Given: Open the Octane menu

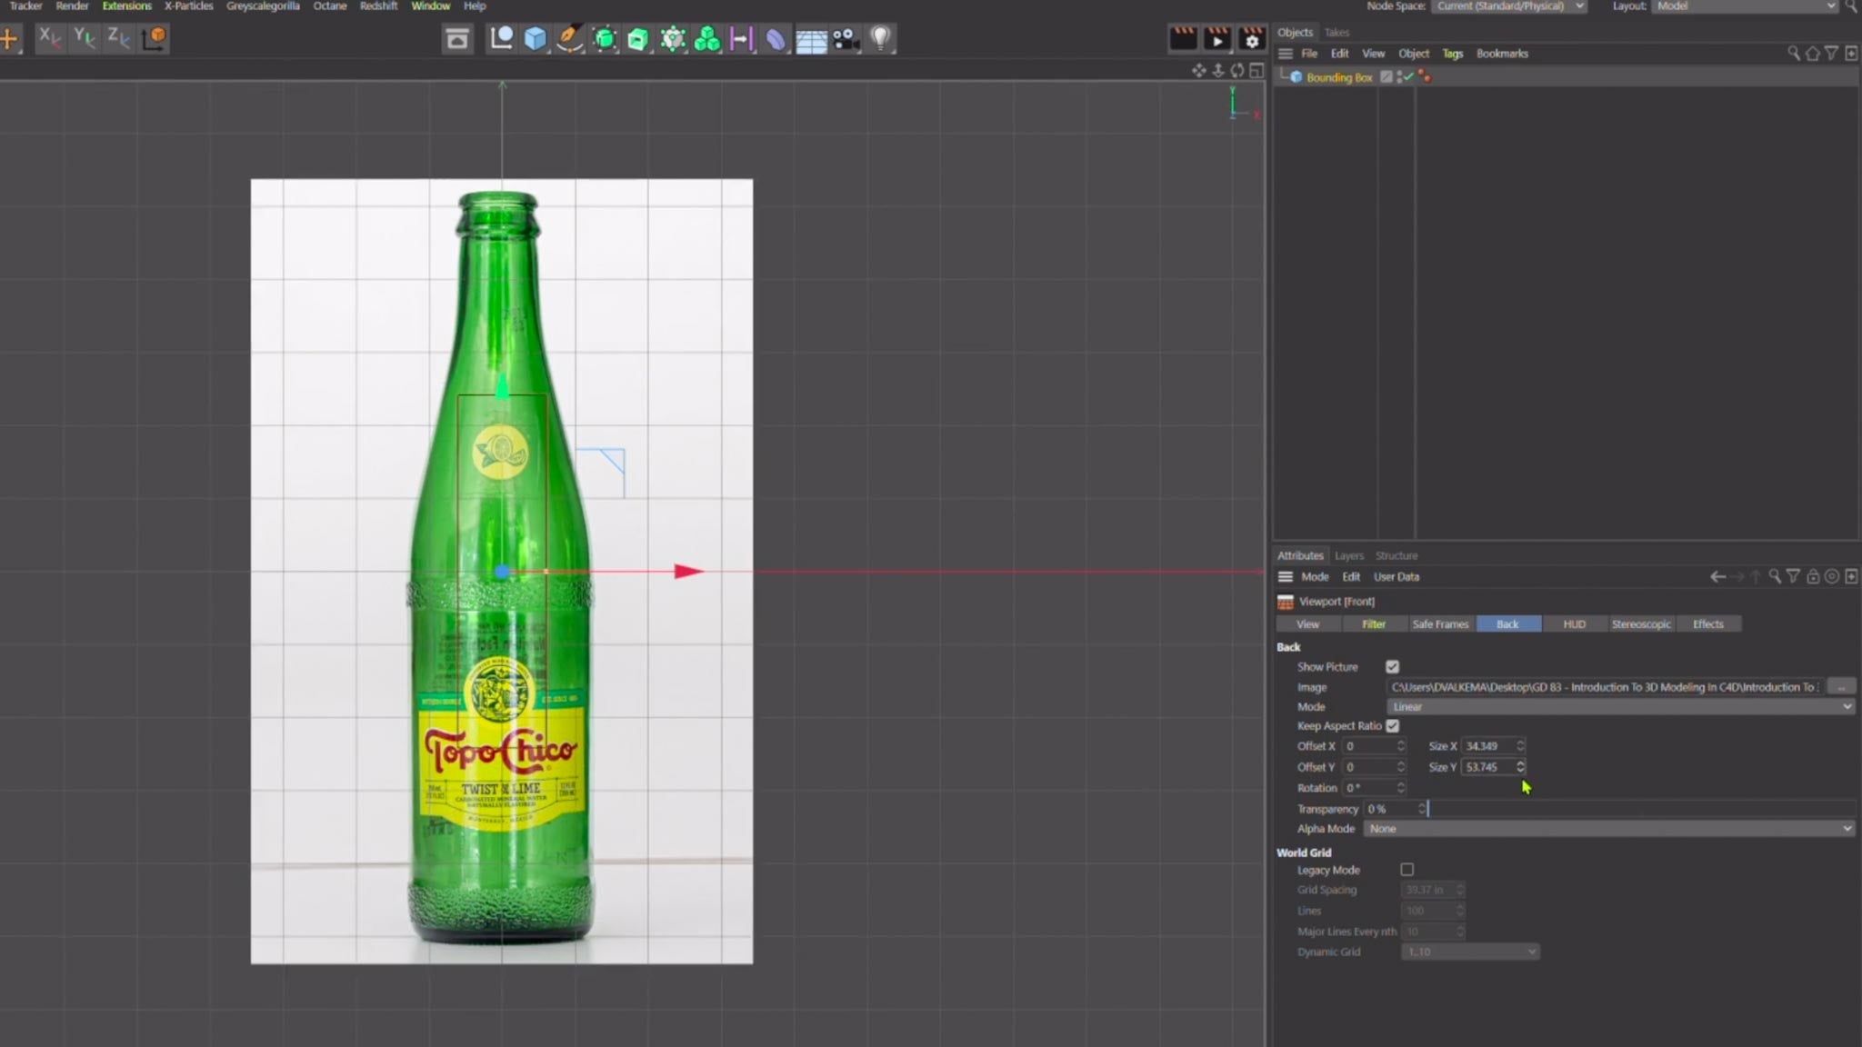Looking at the screenshot, I should (329, 6).
